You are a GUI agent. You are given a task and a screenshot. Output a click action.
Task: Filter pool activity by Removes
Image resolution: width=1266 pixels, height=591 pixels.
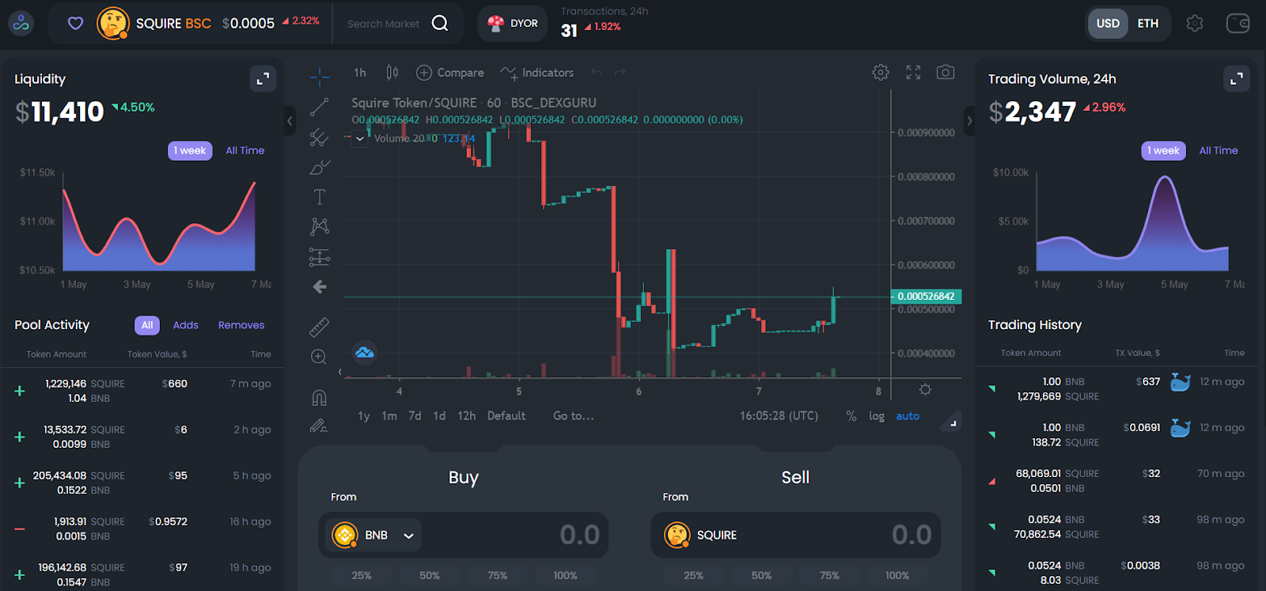pyautogui.click(x=241, y=325)
